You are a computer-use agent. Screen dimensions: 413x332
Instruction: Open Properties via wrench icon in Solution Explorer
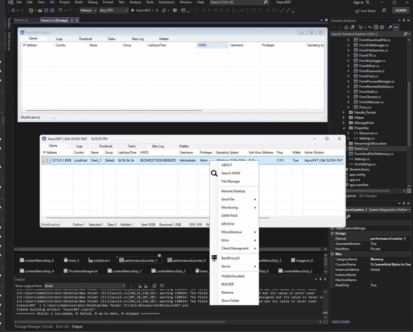click(x=390, y=27)
